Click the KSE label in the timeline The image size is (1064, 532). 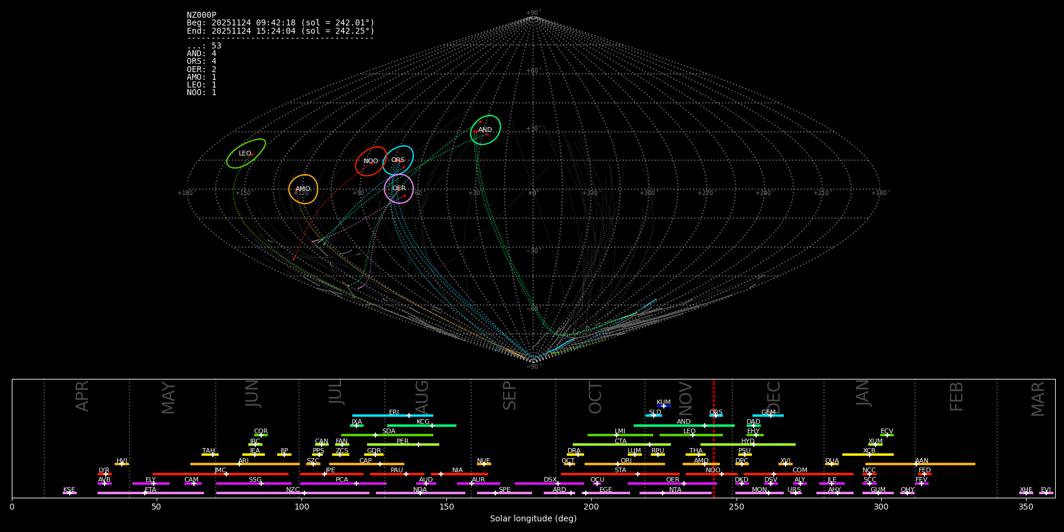[69, 490]
